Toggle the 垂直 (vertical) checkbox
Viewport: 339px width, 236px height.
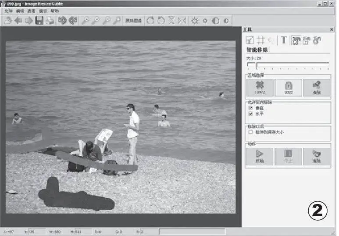[251, 108]
